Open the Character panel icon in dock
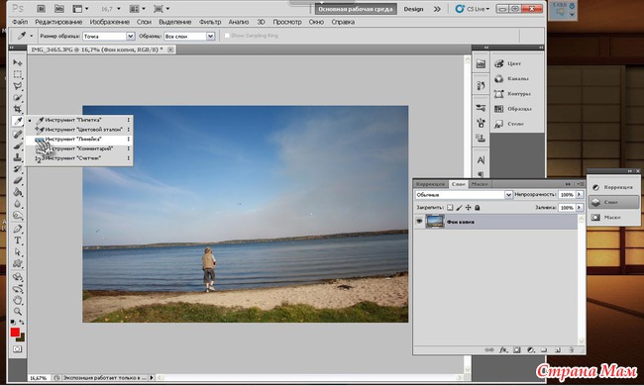Image resolution: width=644 pixels, height=386 pixels. (x=481, y=160)
